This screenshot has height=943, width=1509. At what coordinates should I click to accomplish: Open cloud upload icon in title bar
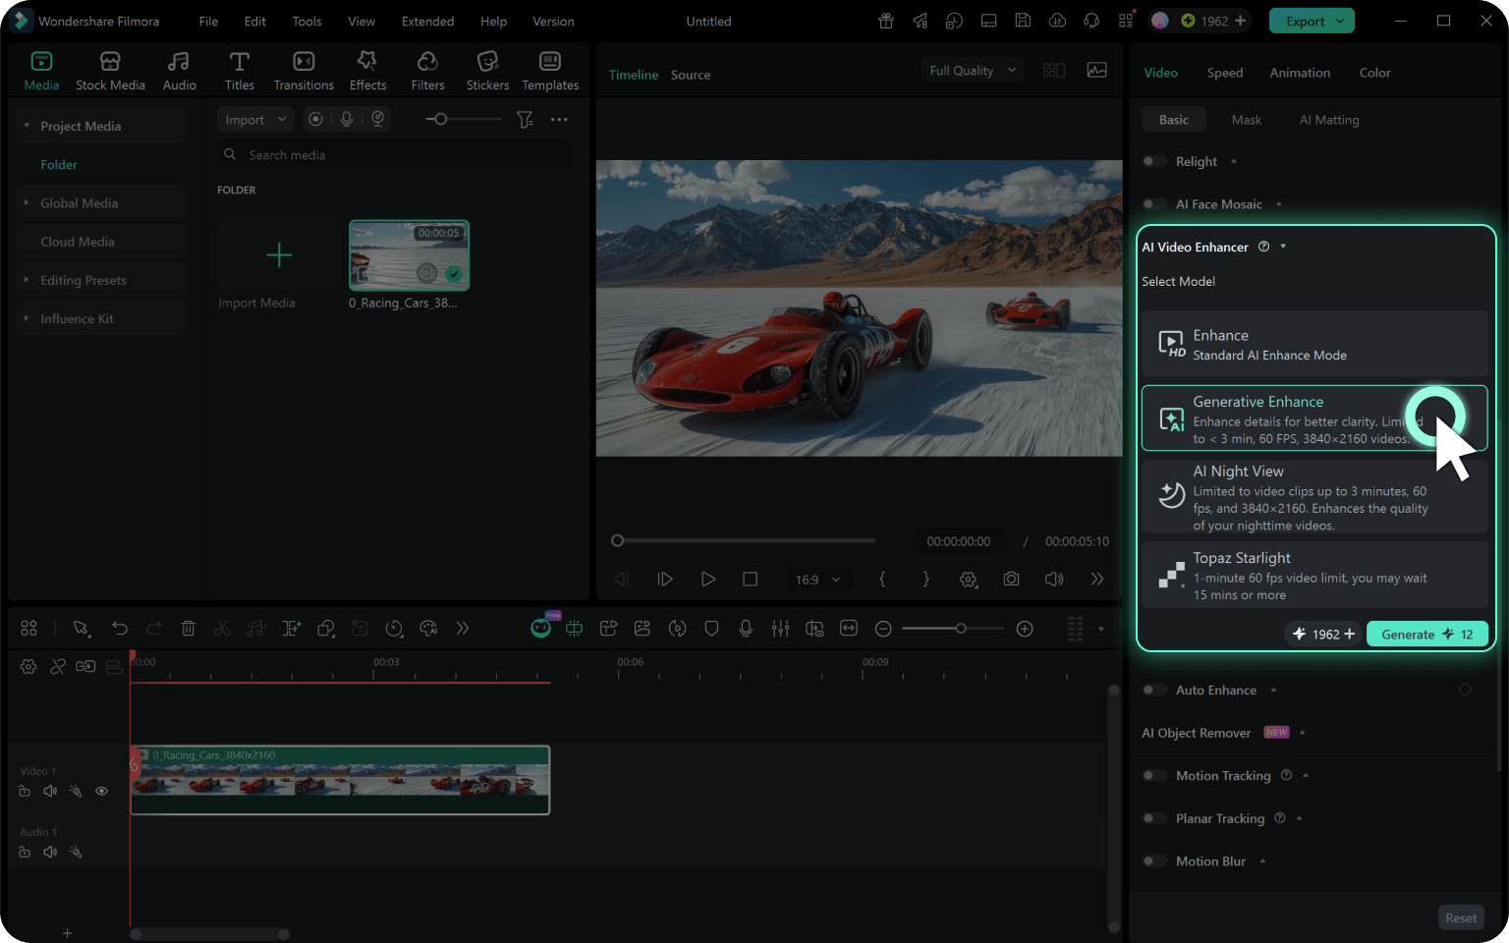click(x=1057, y=21)
